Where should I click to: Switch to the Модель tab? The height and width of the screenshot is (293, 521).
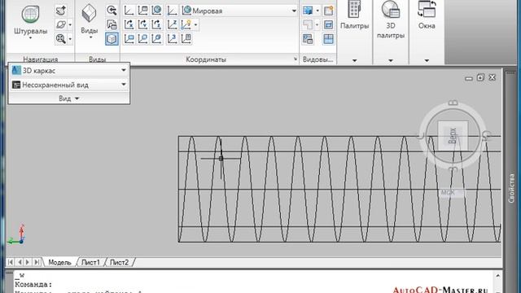point(59,262)
